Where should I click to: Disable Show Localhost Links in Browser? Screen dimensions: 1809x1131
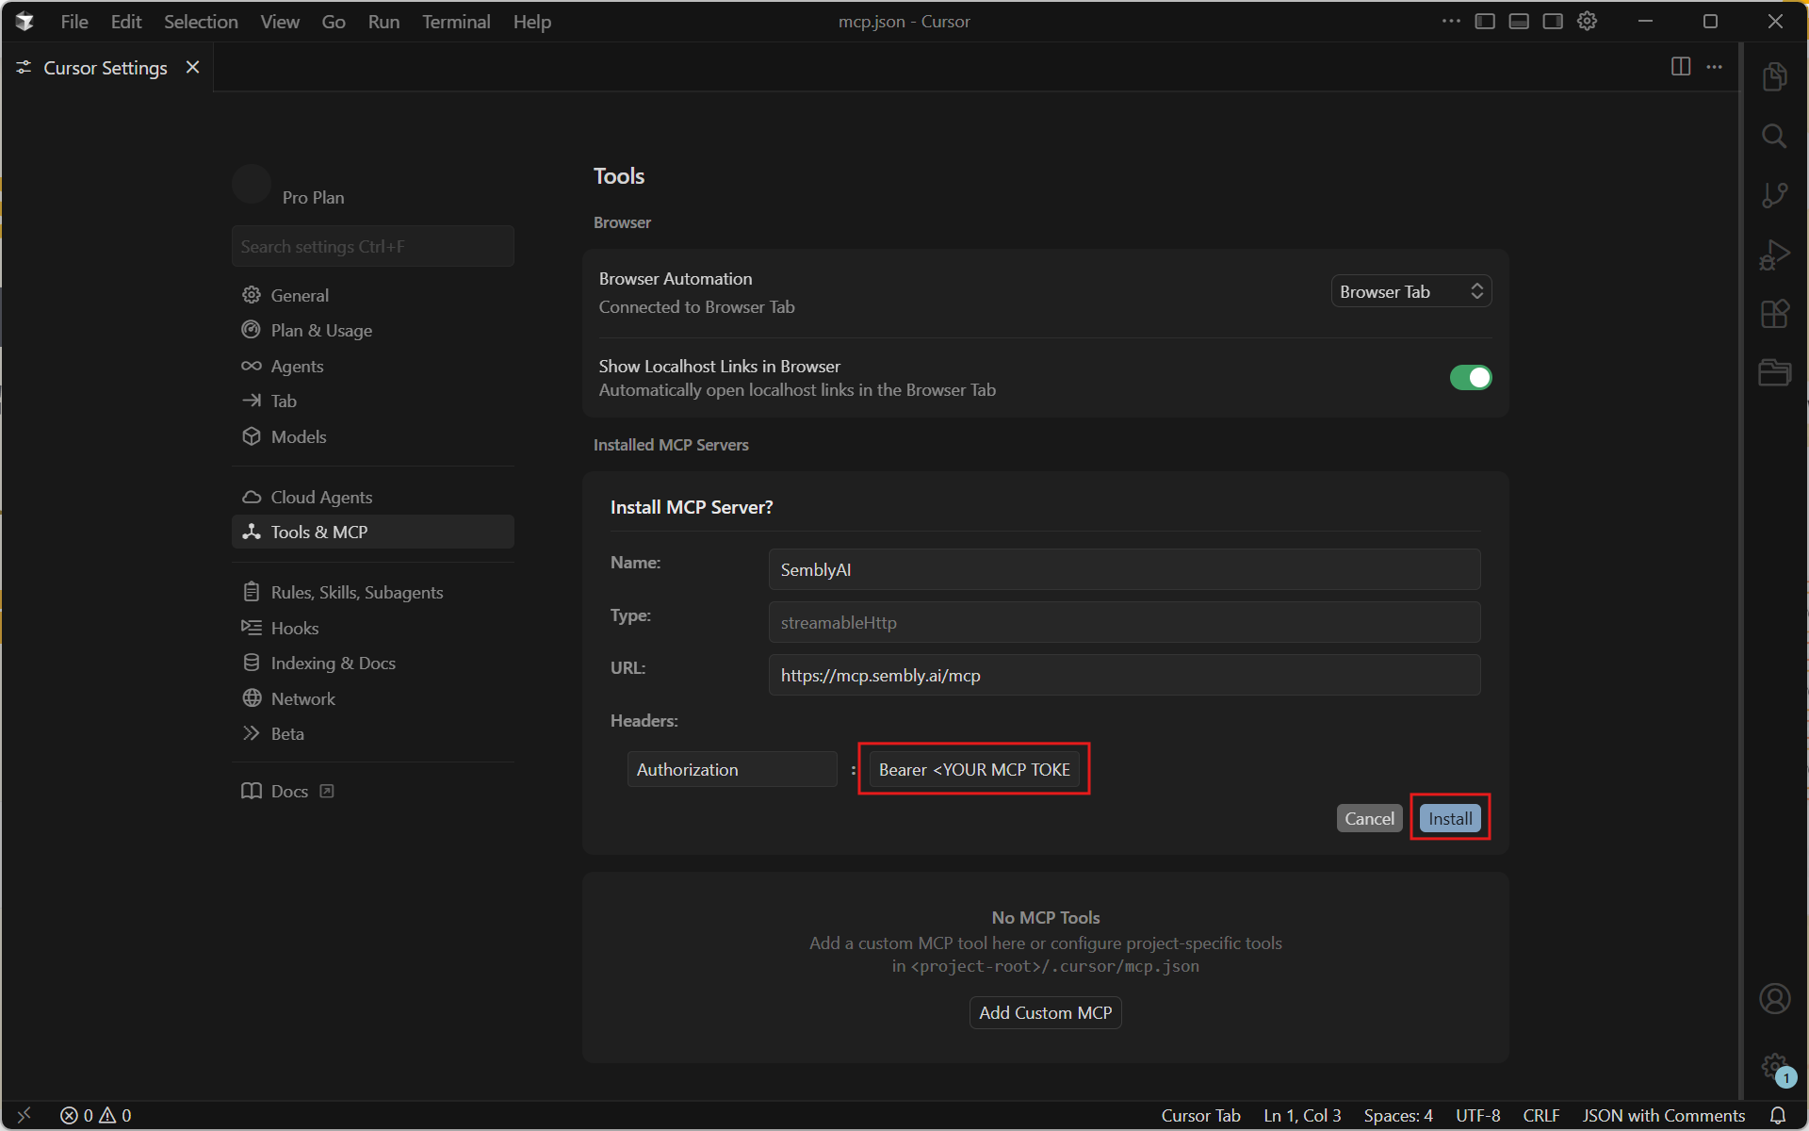(x=1470, y=378)
